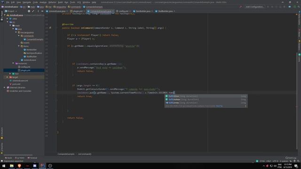This screenshot has width=301, height=169.
Task: Open the Navigate menu
Action: coord(27,2)
